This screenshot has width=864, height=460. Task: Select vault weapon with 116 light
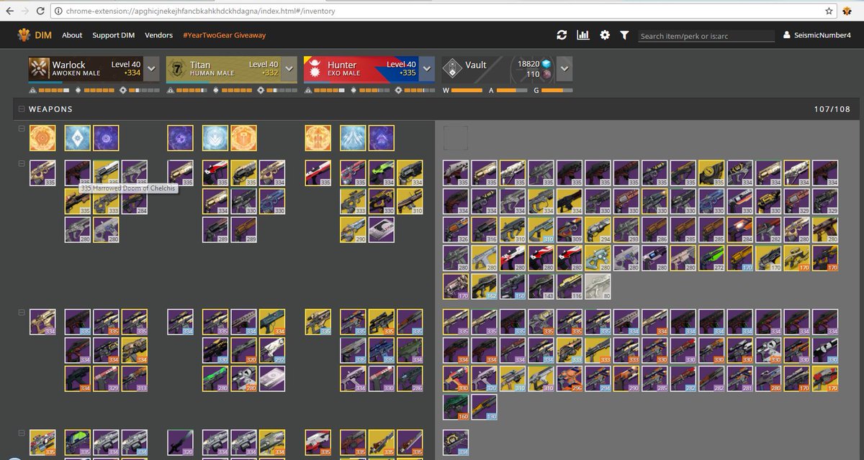(x=570, y=286)
